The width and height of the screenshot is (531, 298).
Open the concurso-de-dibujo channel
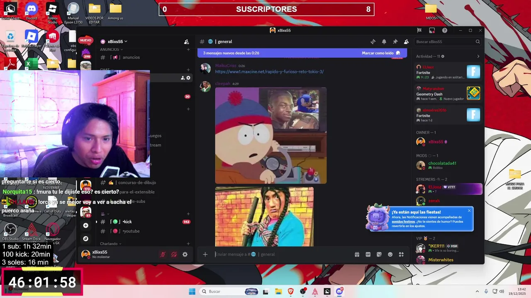tap(145, 183)
